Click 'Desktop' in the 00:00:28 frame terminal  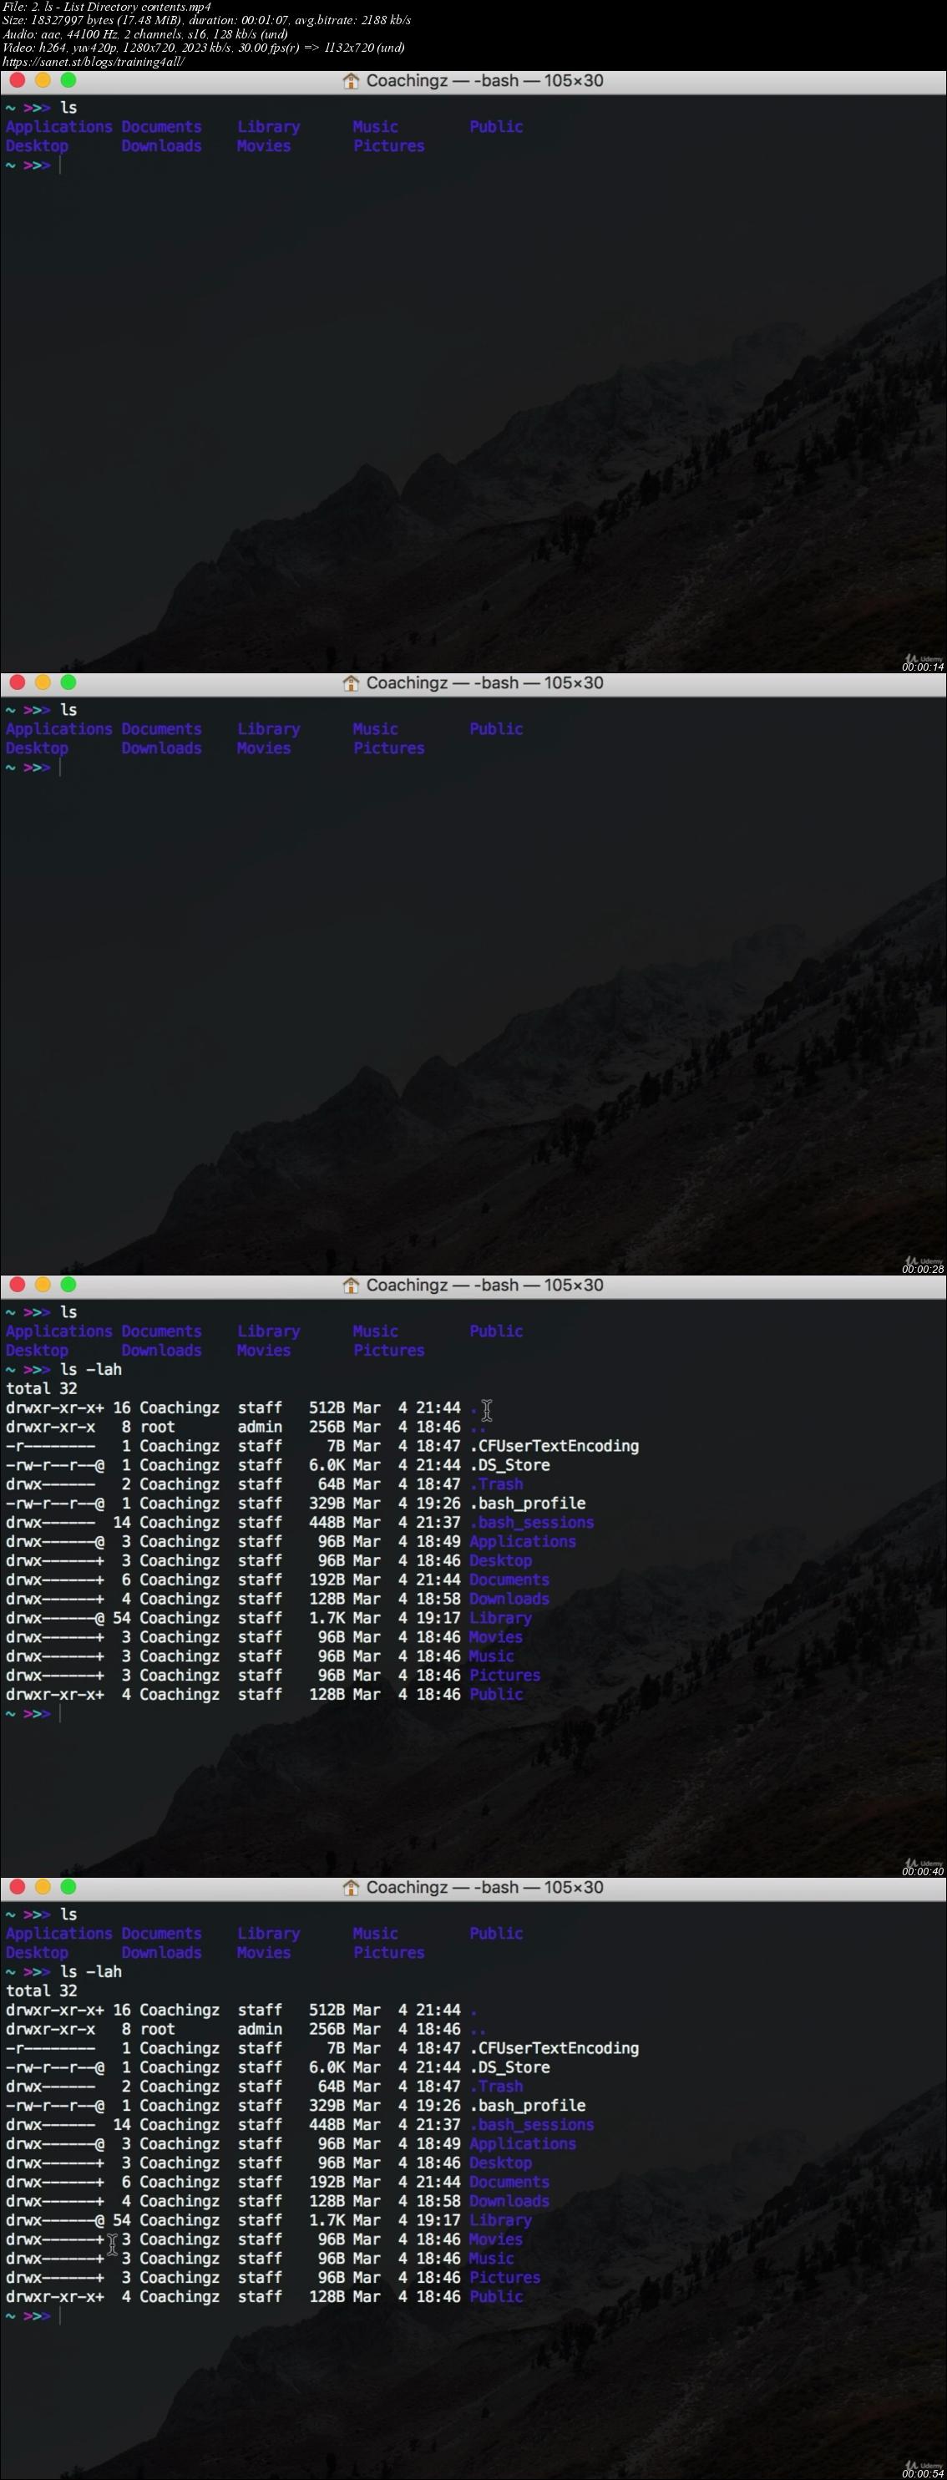coord(37,748)
